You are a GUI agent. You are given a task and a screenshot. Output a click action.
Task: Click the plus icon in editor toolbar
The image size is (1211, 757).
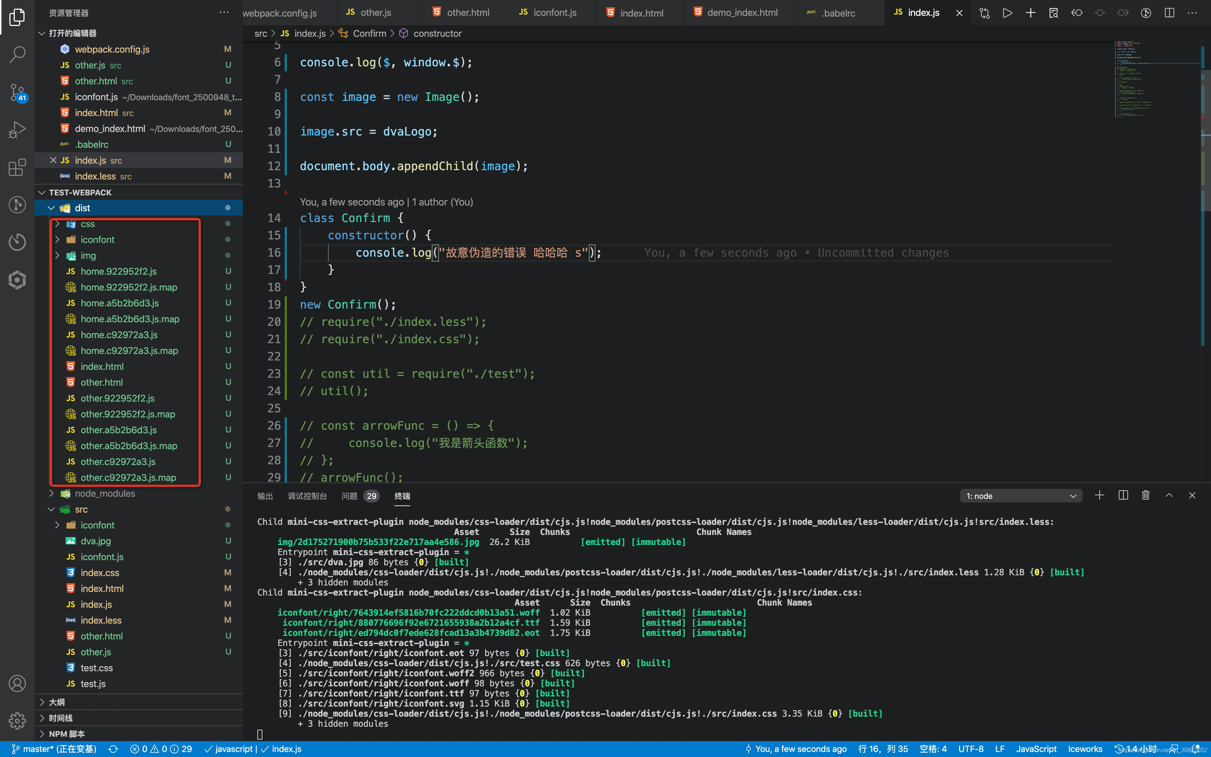click(1030, 13)
